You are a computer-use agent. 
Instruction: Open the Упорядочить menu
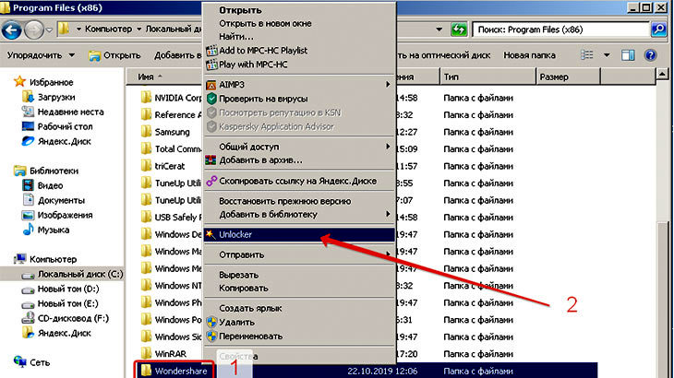[41, 55]
